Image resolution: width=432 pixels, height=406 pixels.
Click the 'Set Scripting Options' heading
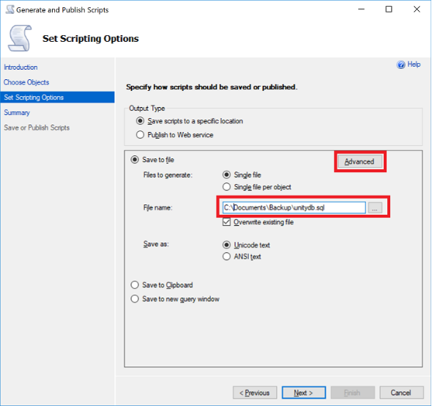[91, 39]
